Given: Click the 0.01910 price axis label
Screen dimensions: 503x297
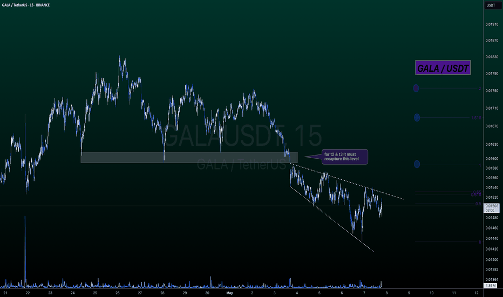Looking at the screenshot, I should click(x=492, y=24).
